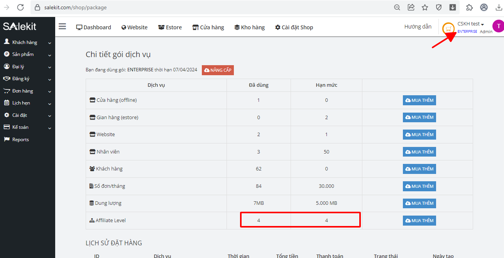Click the browser share page icon
This screenshot has height=258, width=504.
point(411,7)
